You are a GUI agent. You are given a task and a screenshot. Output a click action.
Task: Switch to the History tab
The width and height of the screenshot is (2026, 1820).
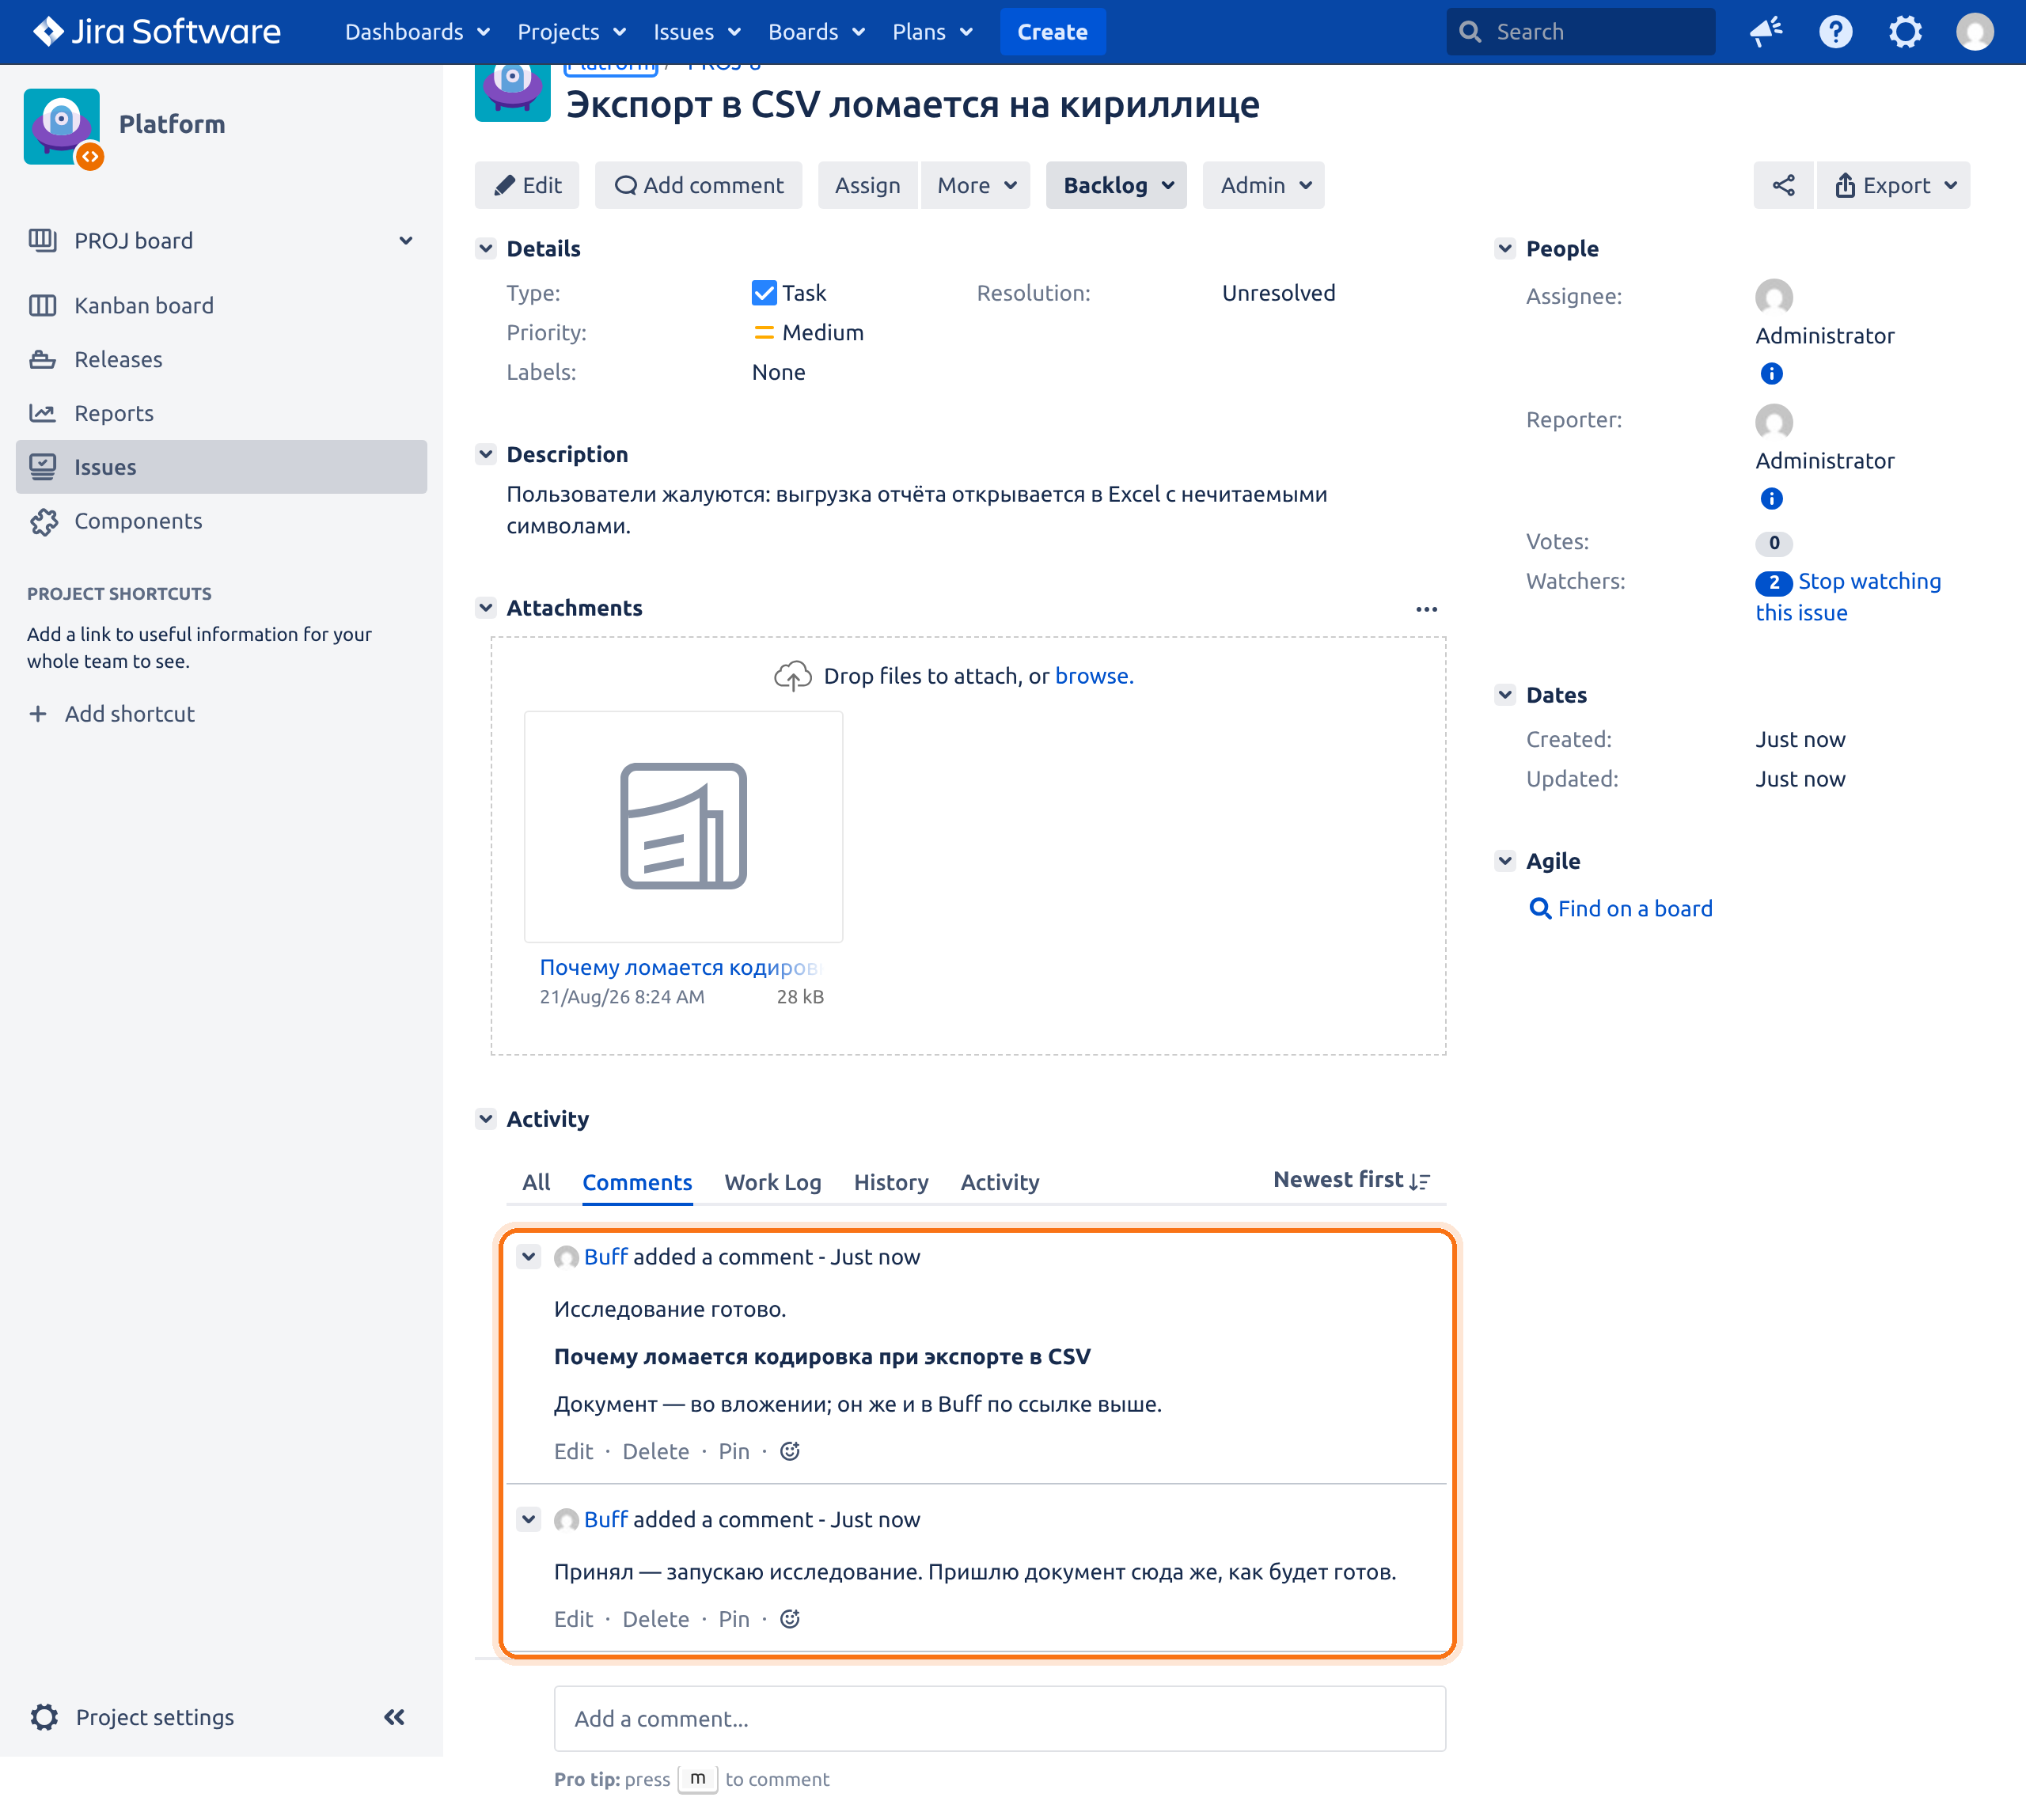891,1182
